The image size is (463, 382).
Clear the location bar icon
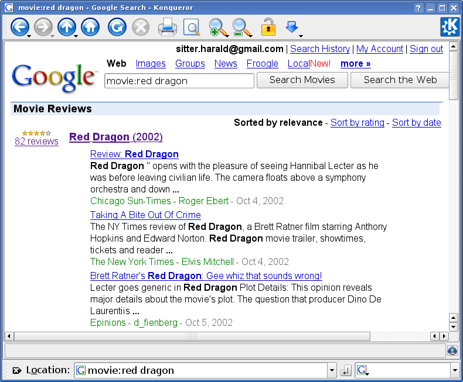point(17,370)
